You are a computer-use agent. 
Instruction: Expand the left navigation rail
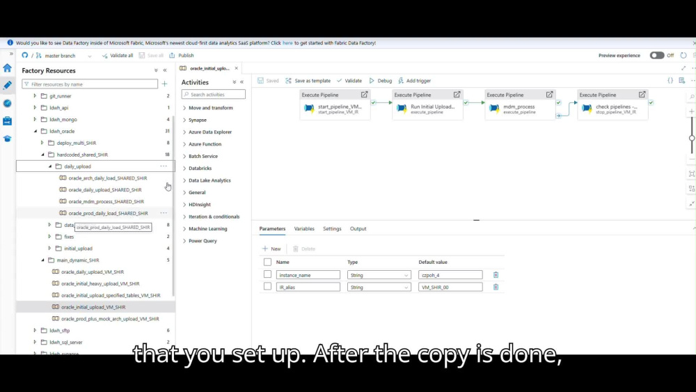[11, 54]
